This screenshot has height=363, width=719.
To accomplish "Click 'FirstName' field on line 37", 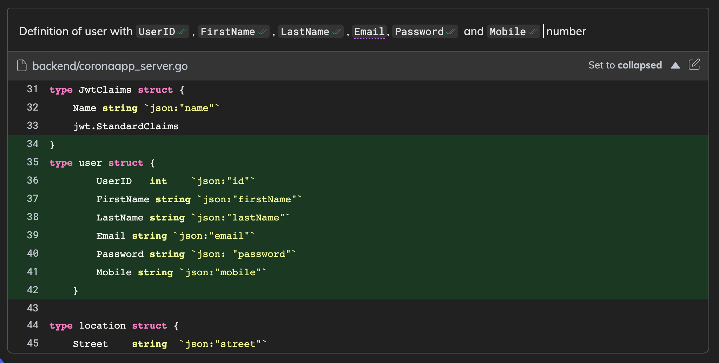I will pos(123,199).
